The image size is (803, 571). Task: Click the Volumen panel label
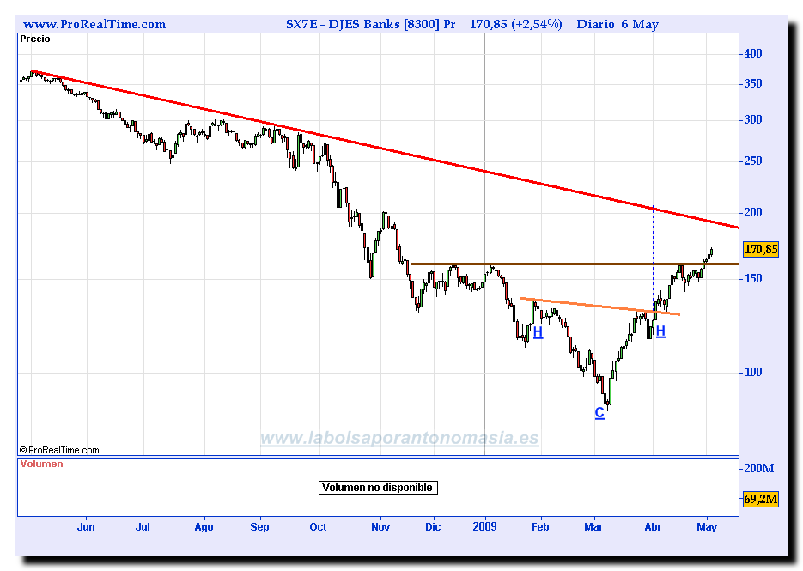pos(42,464)
